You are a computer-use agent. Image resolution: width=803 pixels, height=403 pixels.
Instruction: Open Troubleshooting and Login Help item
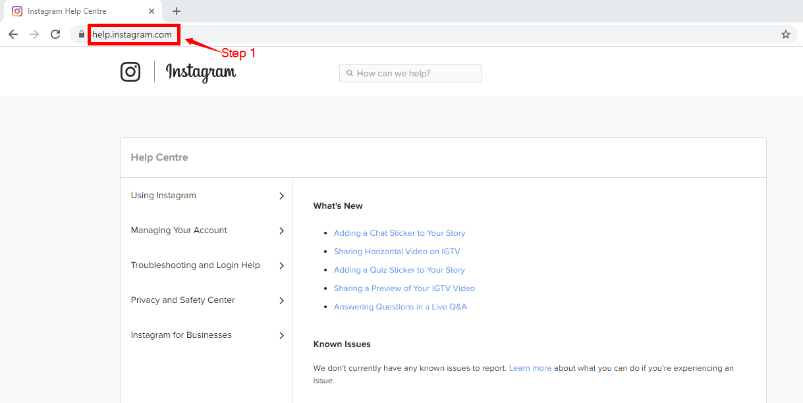click(x=206, y=265)
